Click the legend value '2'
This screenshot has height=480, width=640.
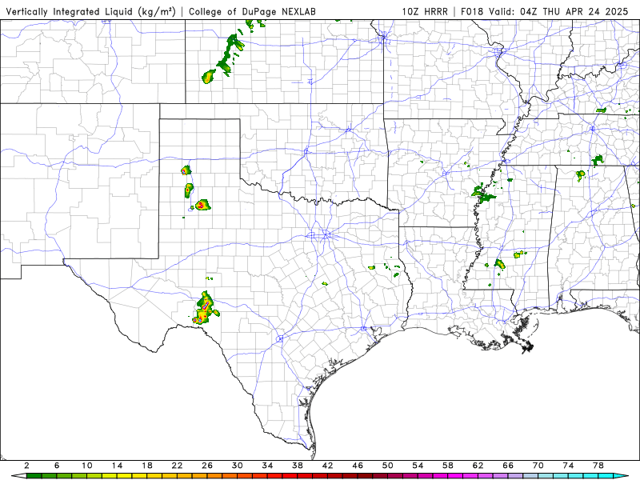(x=26, y=466)
